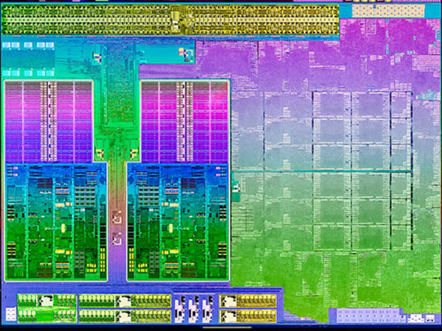Select the leftmost green I/O block at bottom
Screen dimensions: 442x331
(46, 307)
